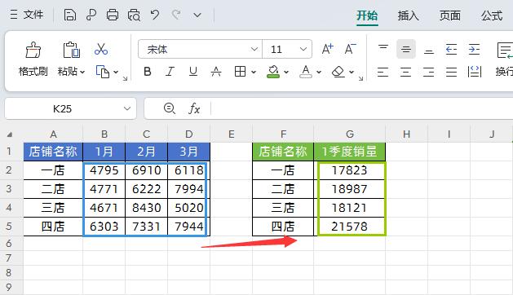Click the 1季度销量 header cell
The image size is (513, 295).
[x=350, y=152]
